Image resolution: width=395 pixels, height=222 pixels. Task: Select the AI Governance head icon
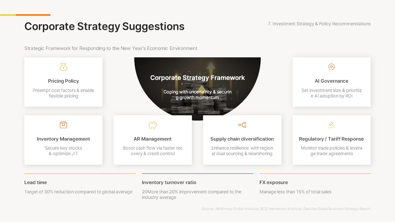pyautogui.click(x=331, y=67)
